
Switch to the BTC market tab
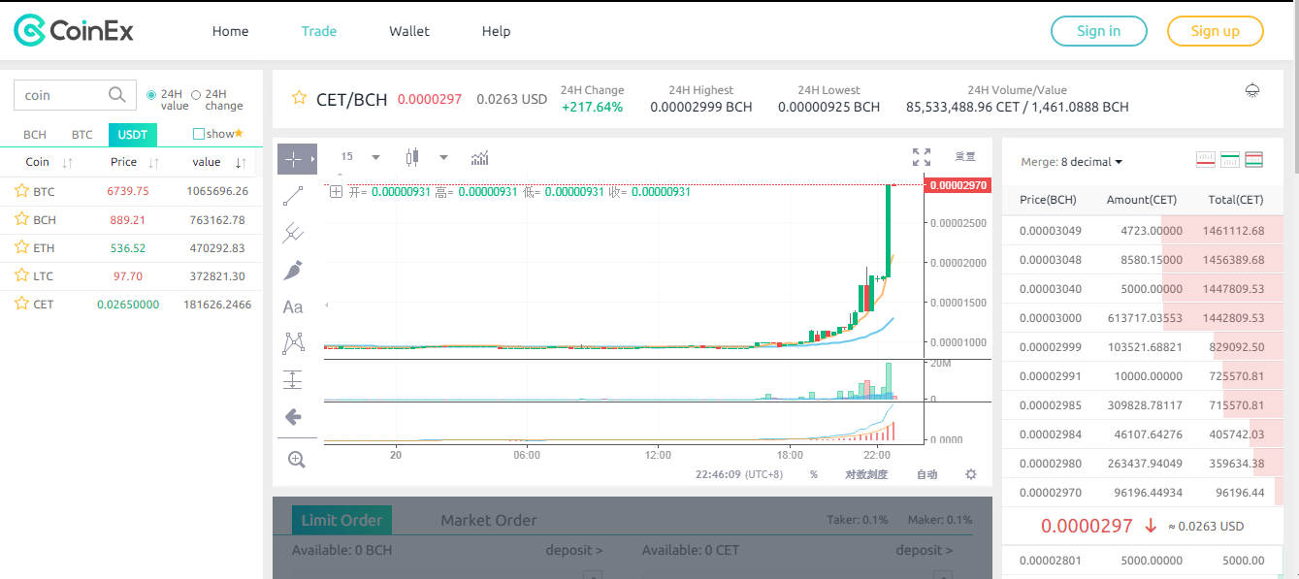tap(82, 135)
